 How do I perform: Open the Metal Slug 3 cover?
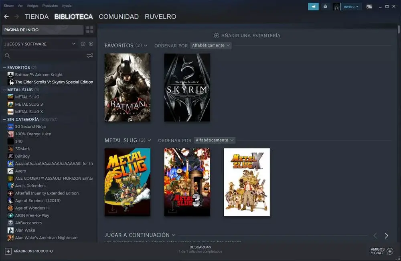point(187,182)
